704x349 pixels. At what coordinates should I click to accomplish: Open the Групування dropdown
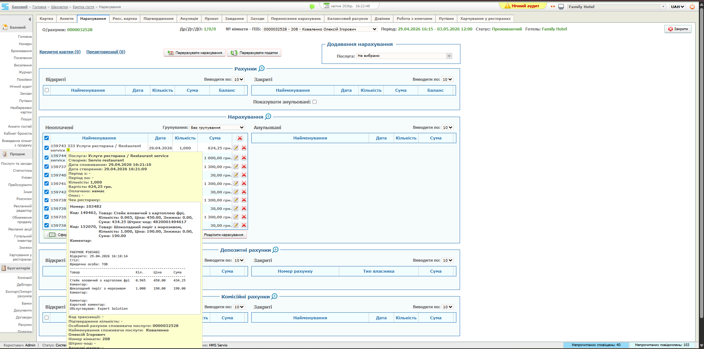(217, 127)
